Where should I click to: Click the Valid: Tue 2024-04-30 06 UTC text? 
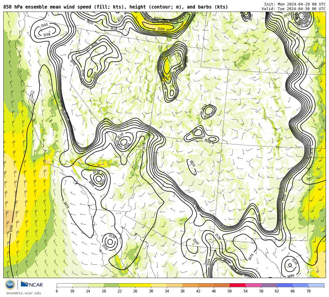[x=294, y=9]
